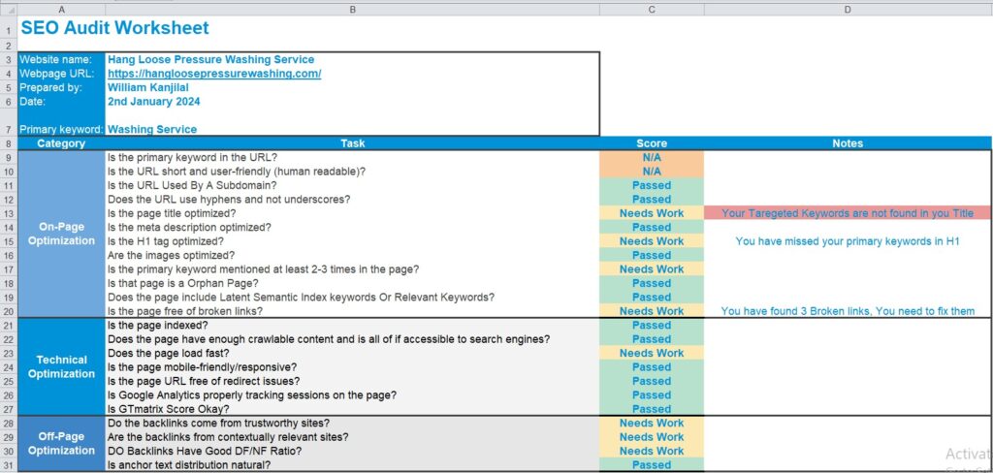Select the task Are the images optimized
Screen dimensions: 993x473
click(353, 255)
